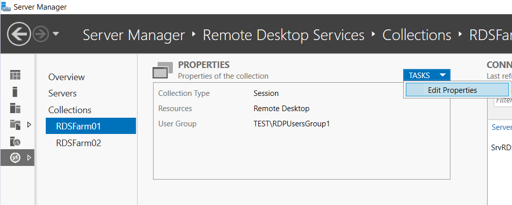Open the All Servers sidebar icon
The height and width of the screenshot is (205, 512).
pyautogui.click(x=15, y=108)
